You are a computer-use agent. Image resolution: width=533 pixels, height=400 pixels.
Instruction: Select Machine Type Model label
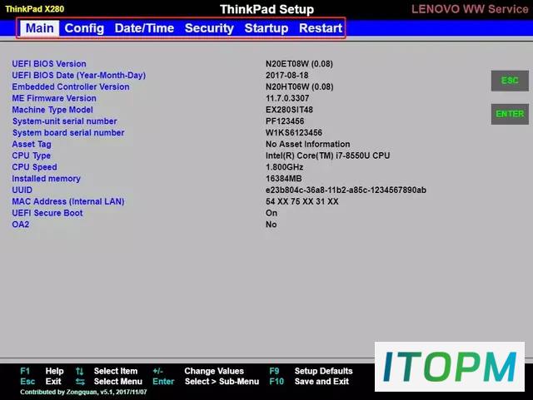click(x=52, y=110)
